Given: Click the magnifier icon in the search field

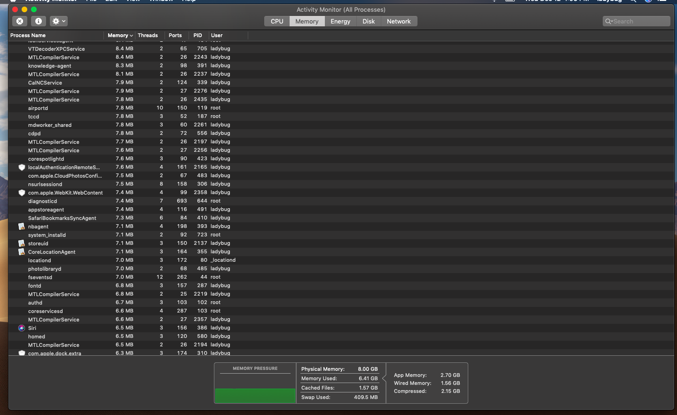Looking at the screenshot, I should [609, 21].
